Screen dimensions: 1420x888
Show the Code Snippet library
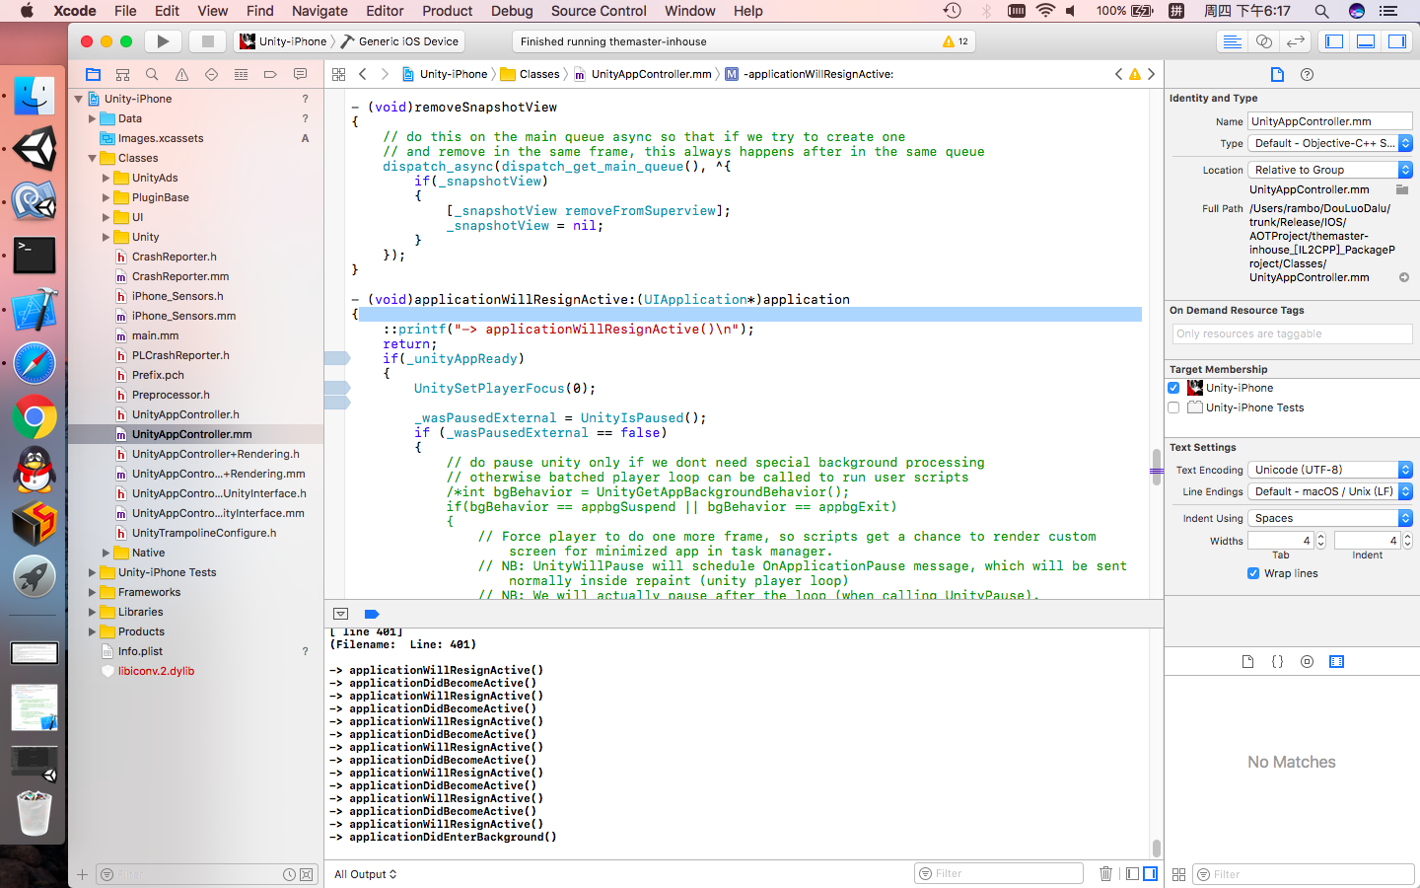(1277, 662)
